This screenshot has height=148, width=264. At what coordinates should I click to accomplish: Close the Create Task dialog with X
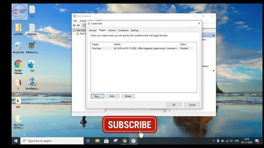click(x=199, y=23)
